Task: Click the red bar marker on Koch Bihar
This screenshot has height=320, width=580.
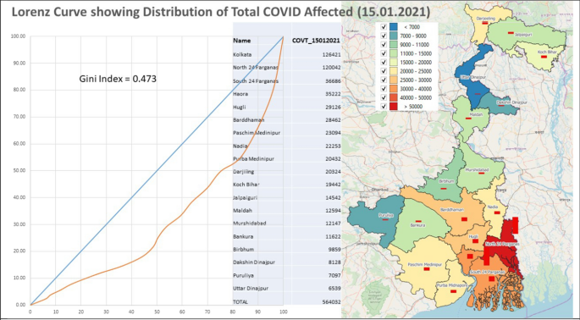Action: tap(544, 57)
